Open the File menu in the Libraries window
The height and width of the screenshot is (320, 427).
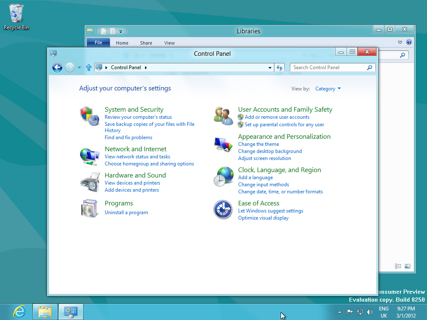pos(98,42)
